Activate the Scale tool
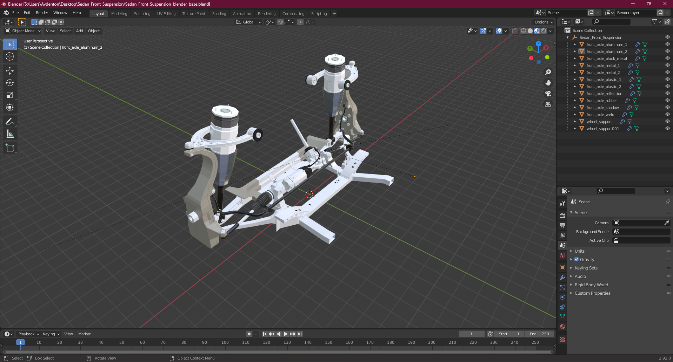The image size is (673, 362). [x=10, y=95]
